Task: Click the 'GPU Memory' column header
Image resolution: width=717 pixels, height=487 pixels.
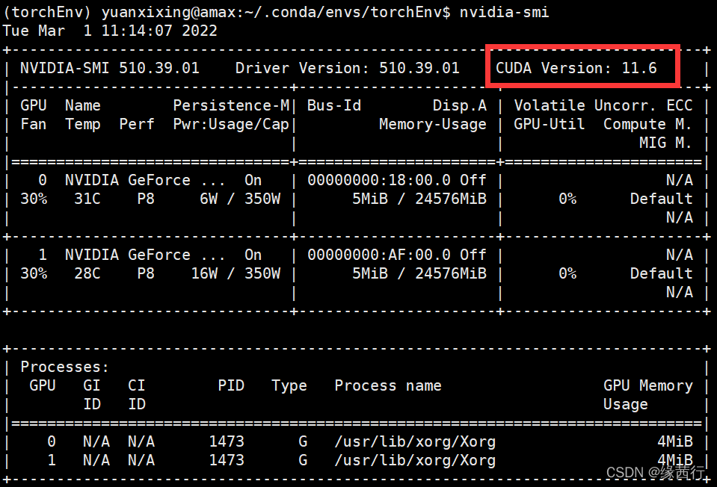Action: click(x=648, y=385)
